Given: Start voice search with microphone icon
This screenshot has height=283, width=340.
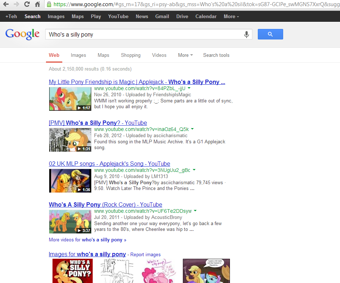Looking at the screenshot, I should pos(247,34).
